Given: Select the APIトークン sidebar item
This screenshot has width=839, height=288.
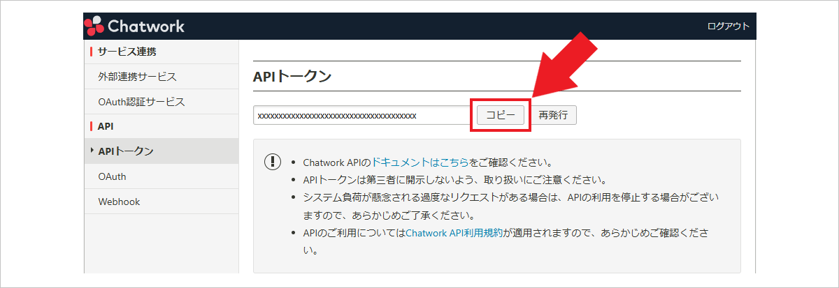Looking at the screenshot, I should pyautogui.click(x=126, y=151).
